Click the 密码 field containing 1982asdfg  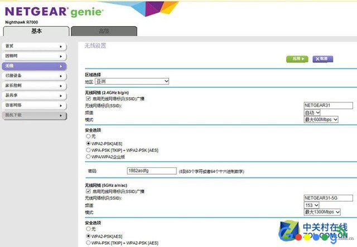pos(143,171)
